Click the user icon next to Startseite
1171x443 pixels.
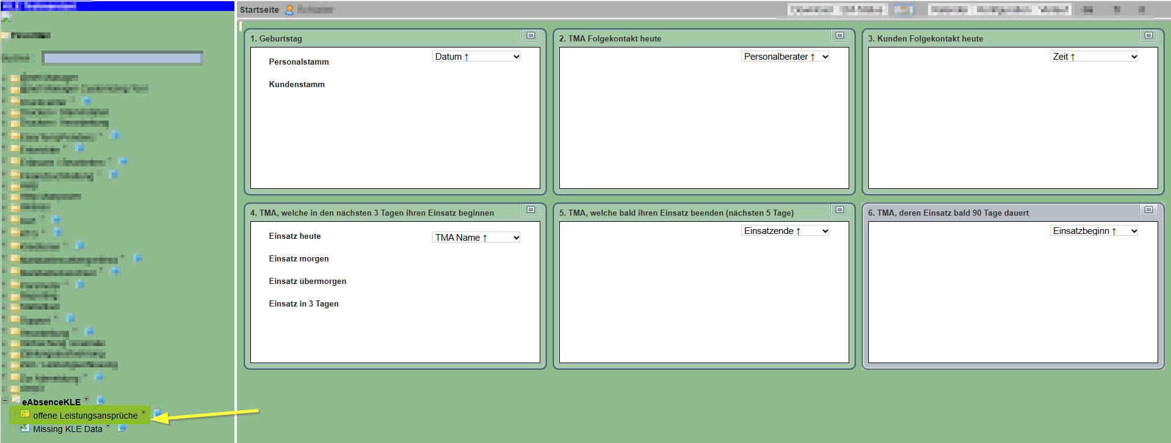click(289, 10)
